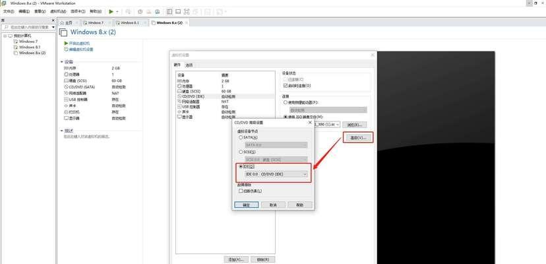546x264 pixels.
Task: Open the snapshot manager toolbar icon
Action: (158, 11)
